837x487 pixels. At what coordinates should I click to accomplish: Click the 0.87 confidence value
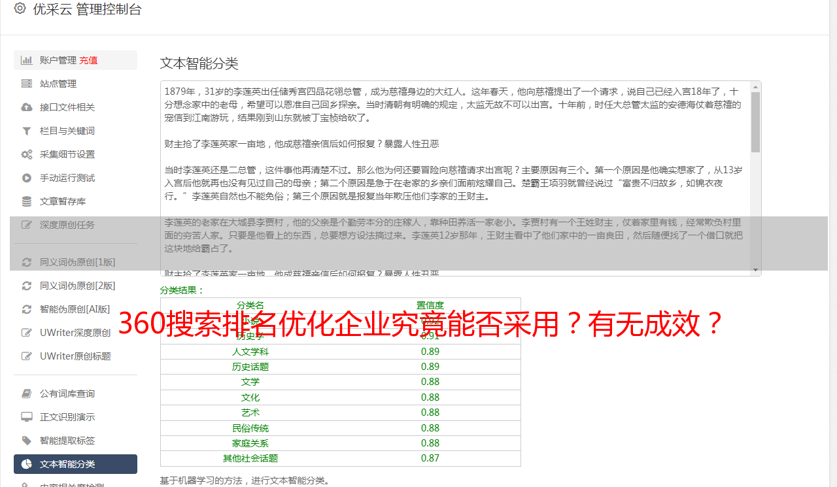pyautogui.click(x=430, y=458)
